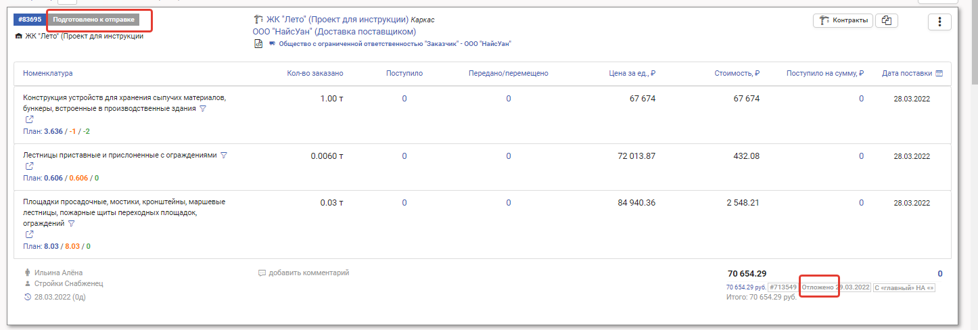Click the payment tag #713549
The width and height of the screenshot is (978, 330).
click(x=783, y=287)
